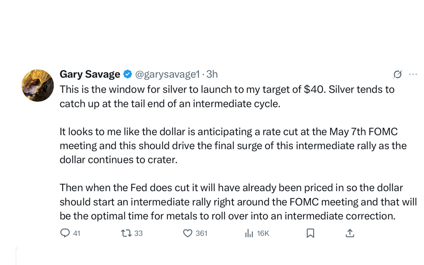Image resolution: width=424 pixels, height=265 pixels.
Task: Bookmark this post
Action: tap(310, 233)
